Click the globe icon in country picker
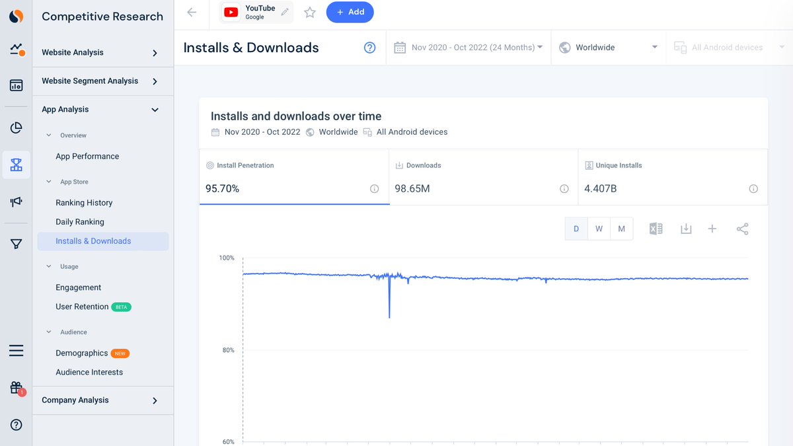This screenshot has height=446, width=793. (564, 48)
